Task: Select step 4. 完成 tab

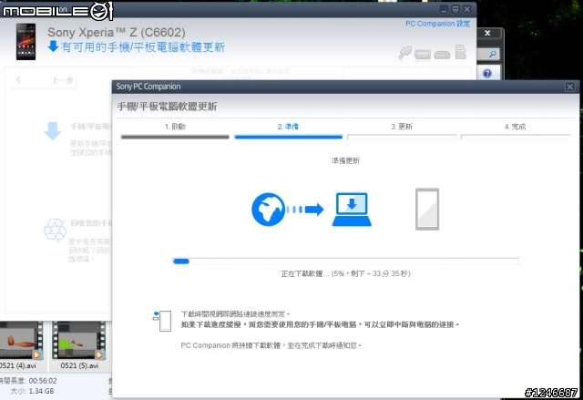Action: point(515,127)
